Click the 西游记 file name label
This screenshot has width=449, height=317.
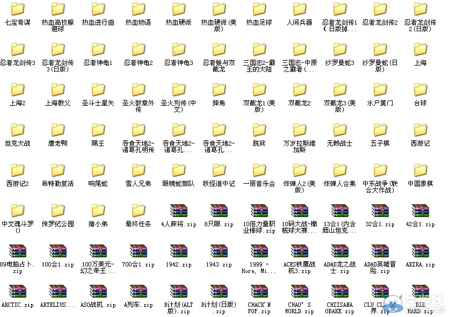(x=421, y=143)
